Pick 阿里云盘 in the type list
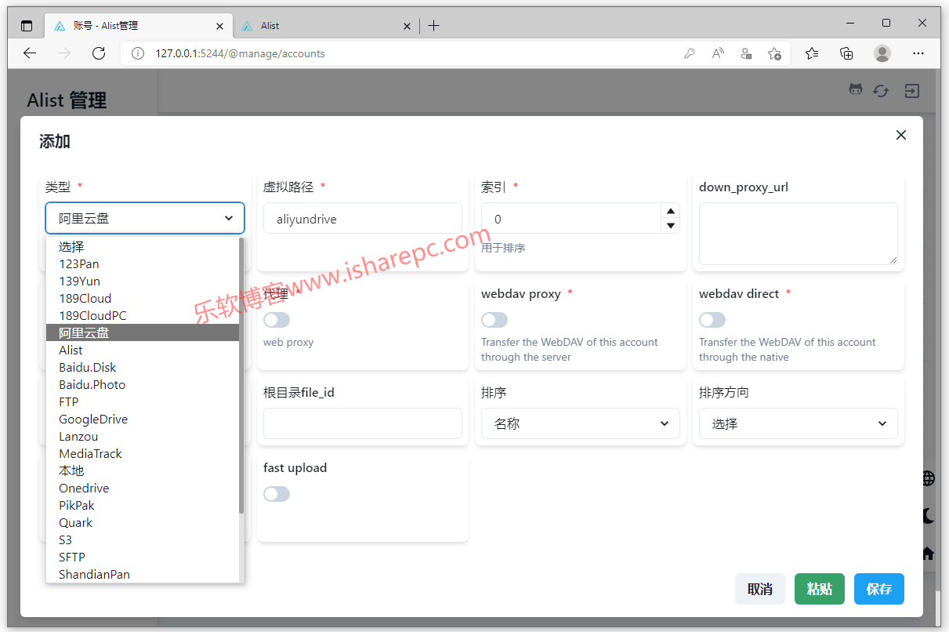 pos(143,332)
